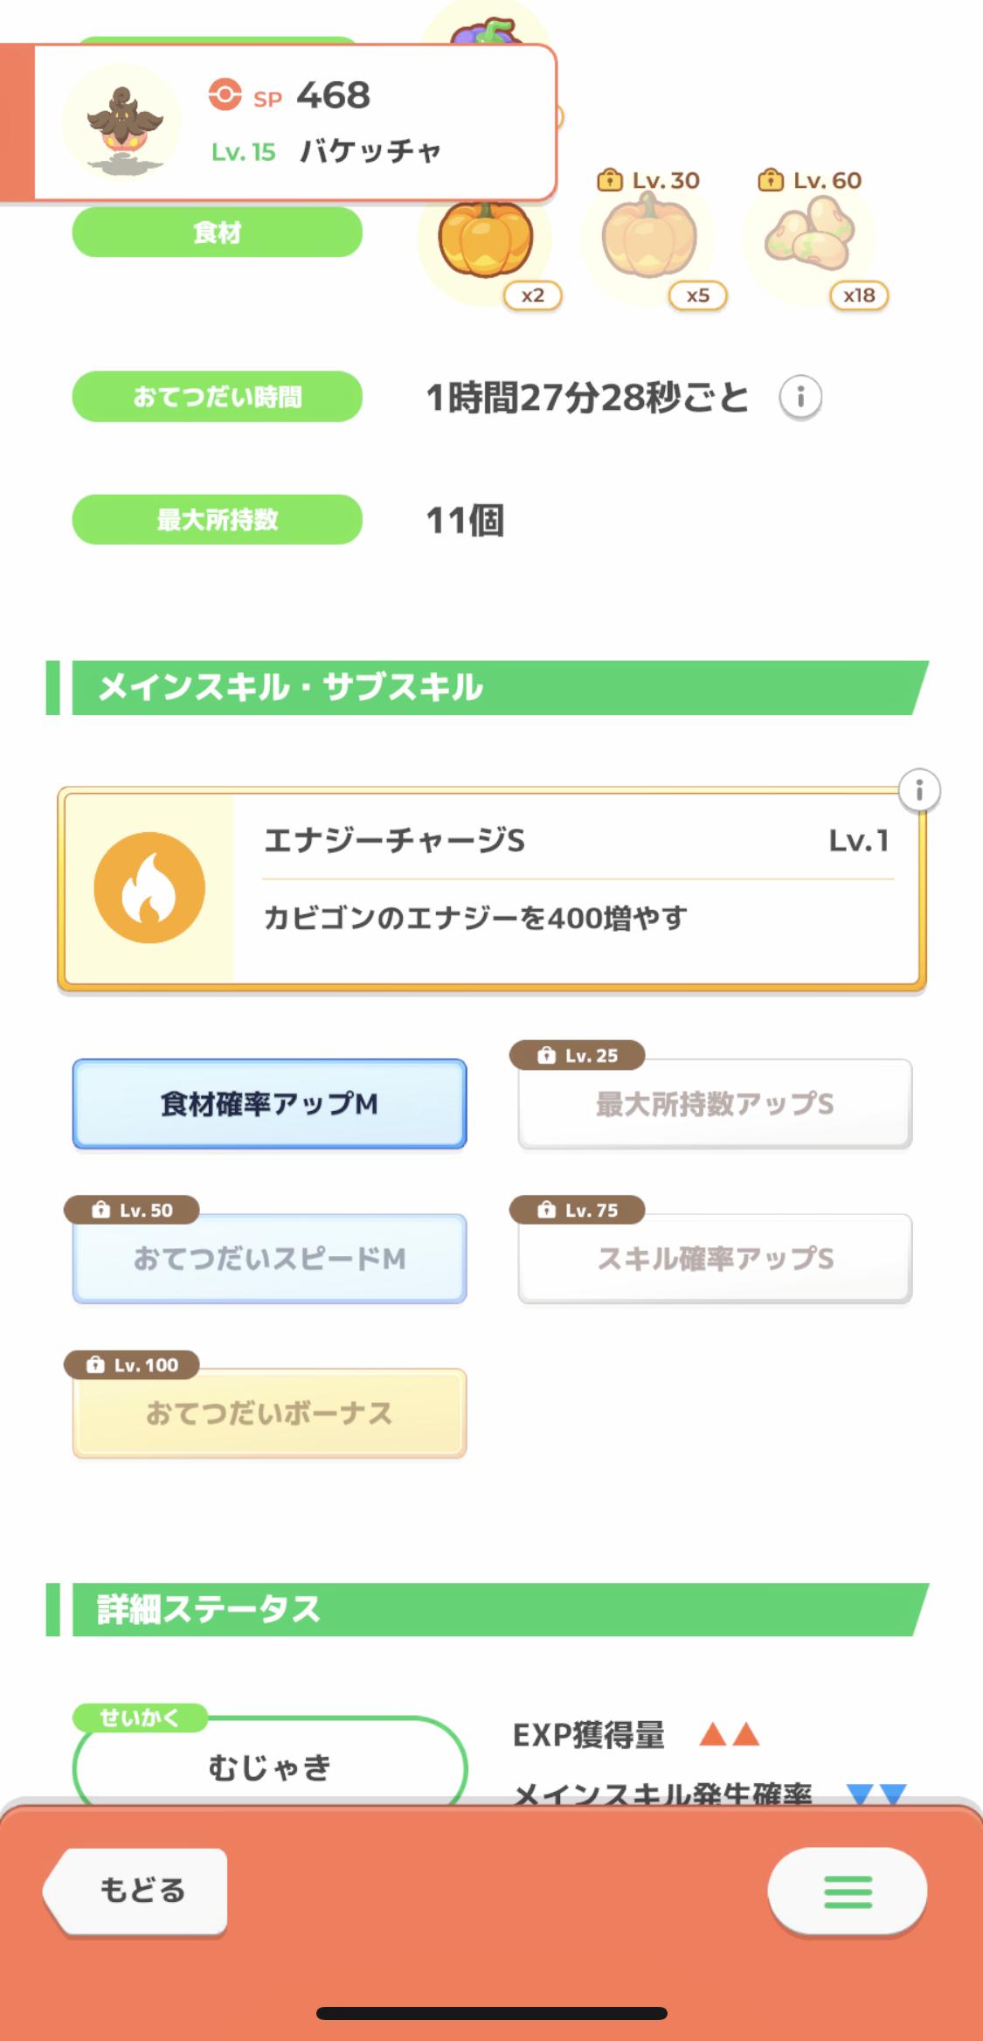Select 食材確率アップM sub skill
Image resolution: width=983 pixels, height=2041 pixels.
tap(269, 1104)
